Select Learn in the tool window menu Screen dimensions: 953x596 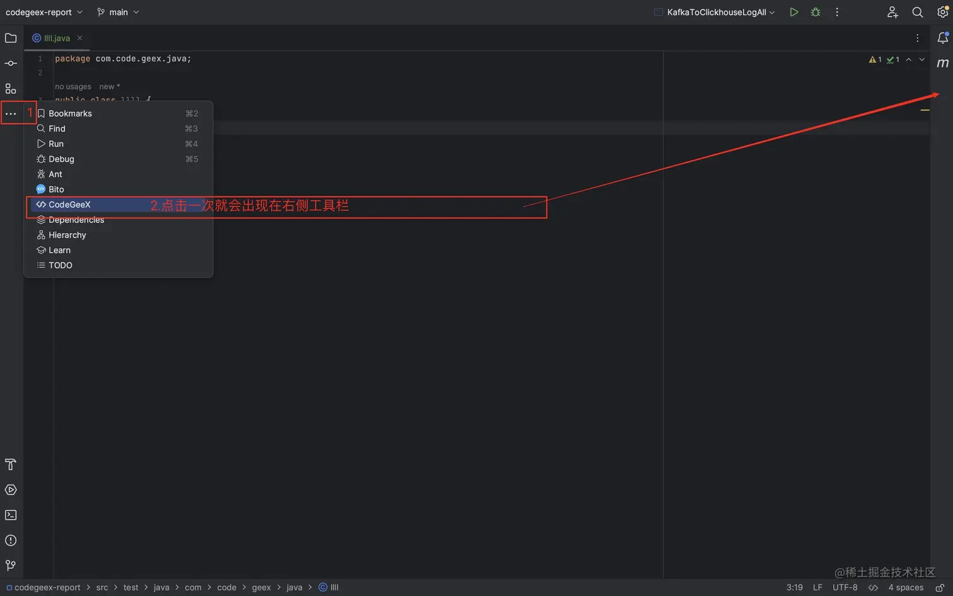pos(118,250)
